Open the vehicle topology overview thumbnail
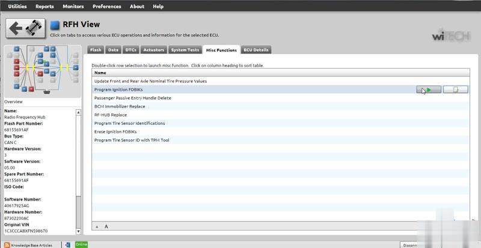 click(43, 71)
